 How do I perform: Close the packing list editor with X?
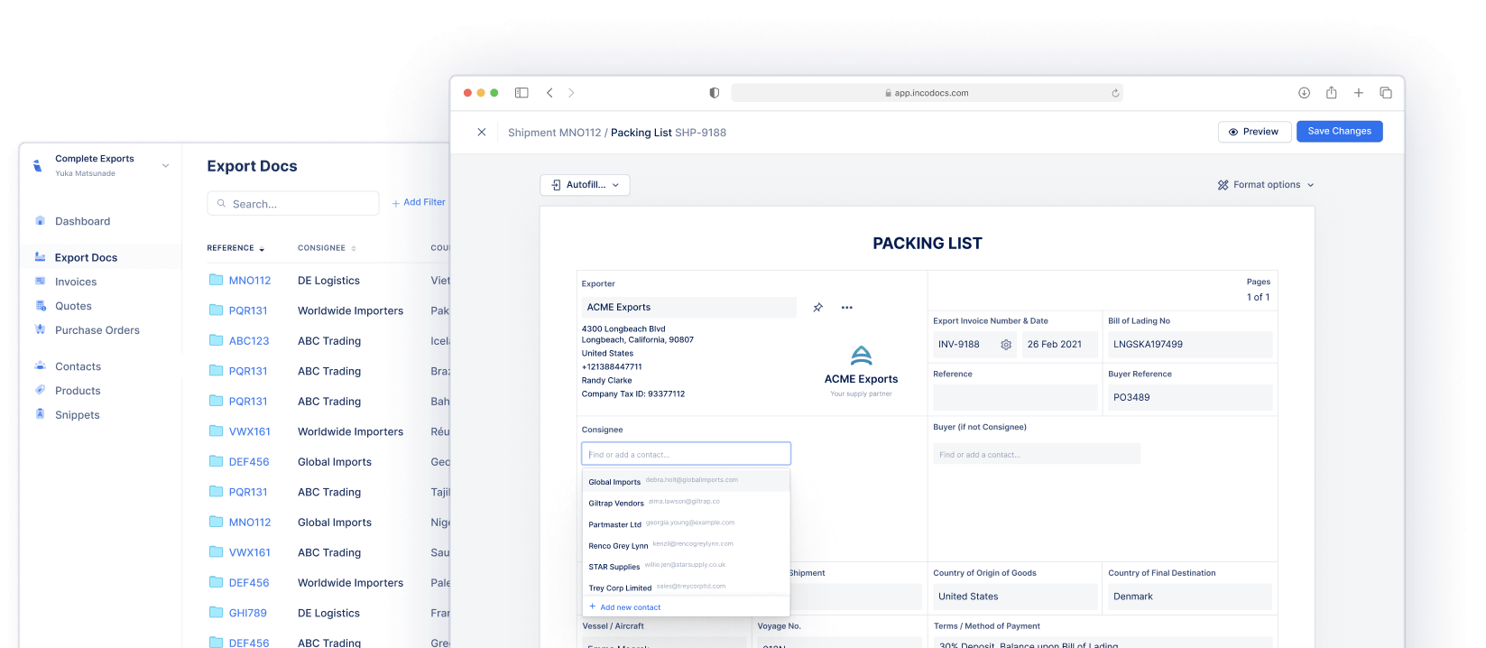pyautogui.click(x=482, y=132)
